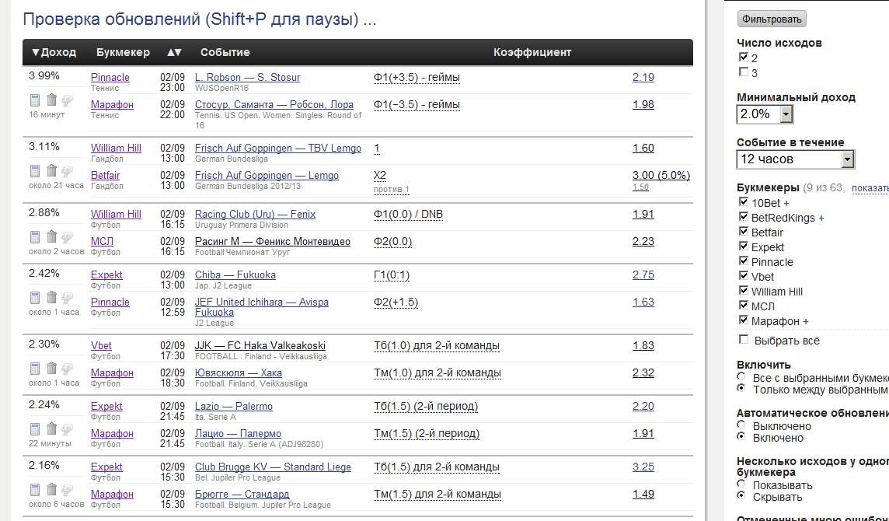Image resolution: width=889 pixels, height=521 pixels.
Task: Click thumbs-down icon in the 2.24% row
Action: pyautogui.click(x=67, y=429)
